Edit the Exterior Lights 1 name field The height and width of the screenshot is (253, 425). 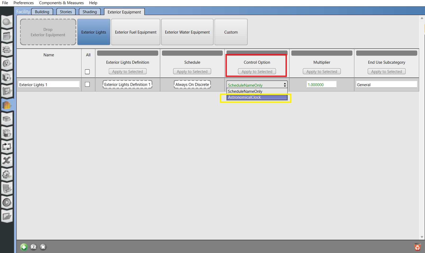pyautogui.click(x=49, y=85)
